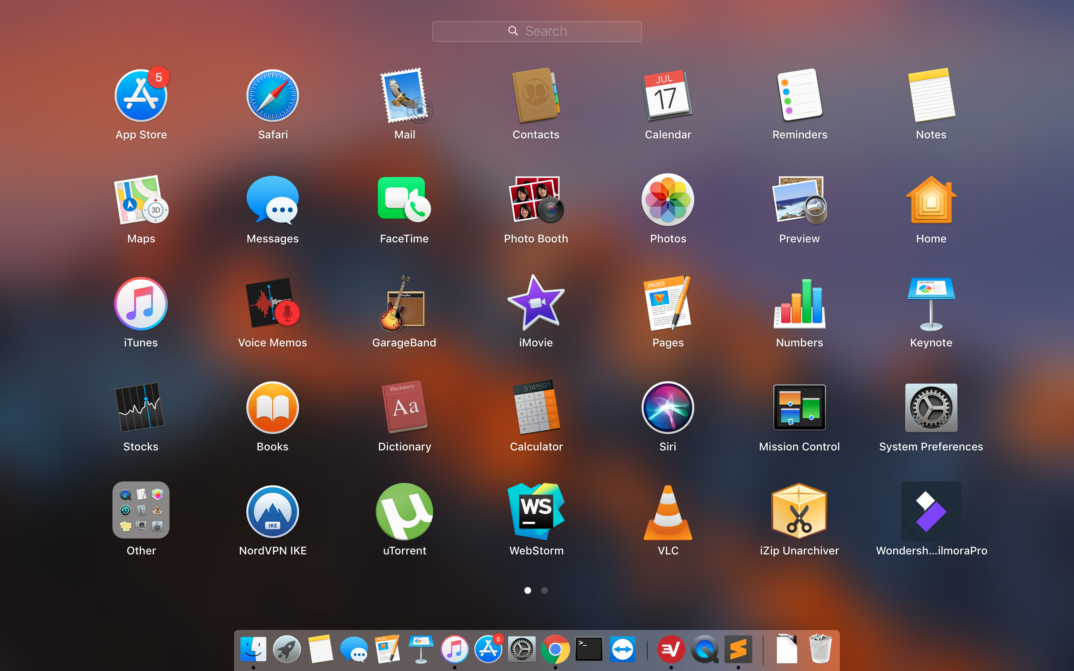Launch NordVPN IKE

[x=273, y=512]
